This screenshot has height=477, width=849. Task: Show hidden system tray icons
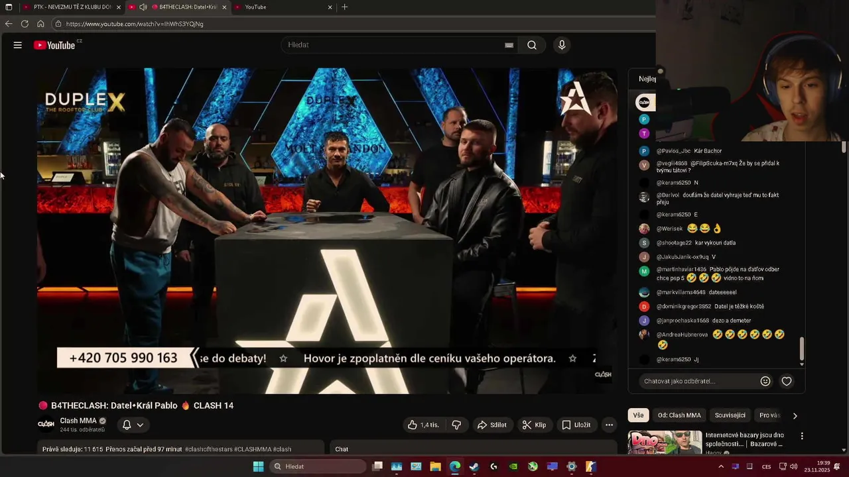pos(721,466)
